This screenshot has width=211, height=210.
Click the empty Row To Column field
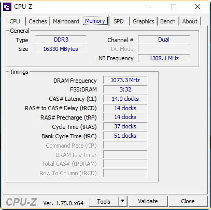(125, 173)
